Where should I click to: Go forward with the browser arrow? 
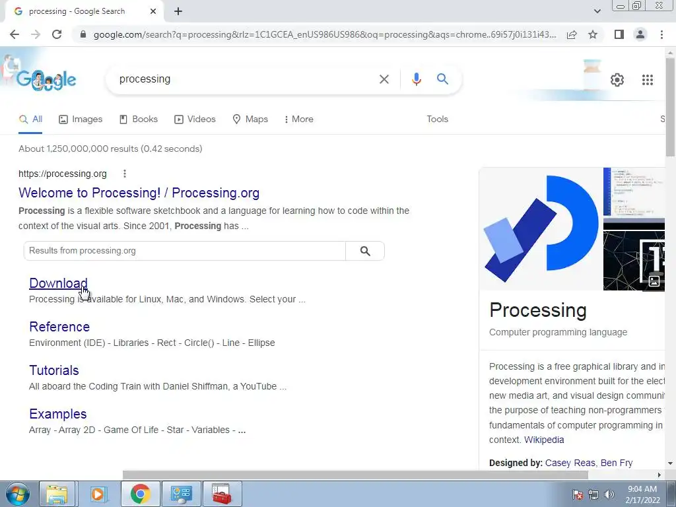click(36, 34)
